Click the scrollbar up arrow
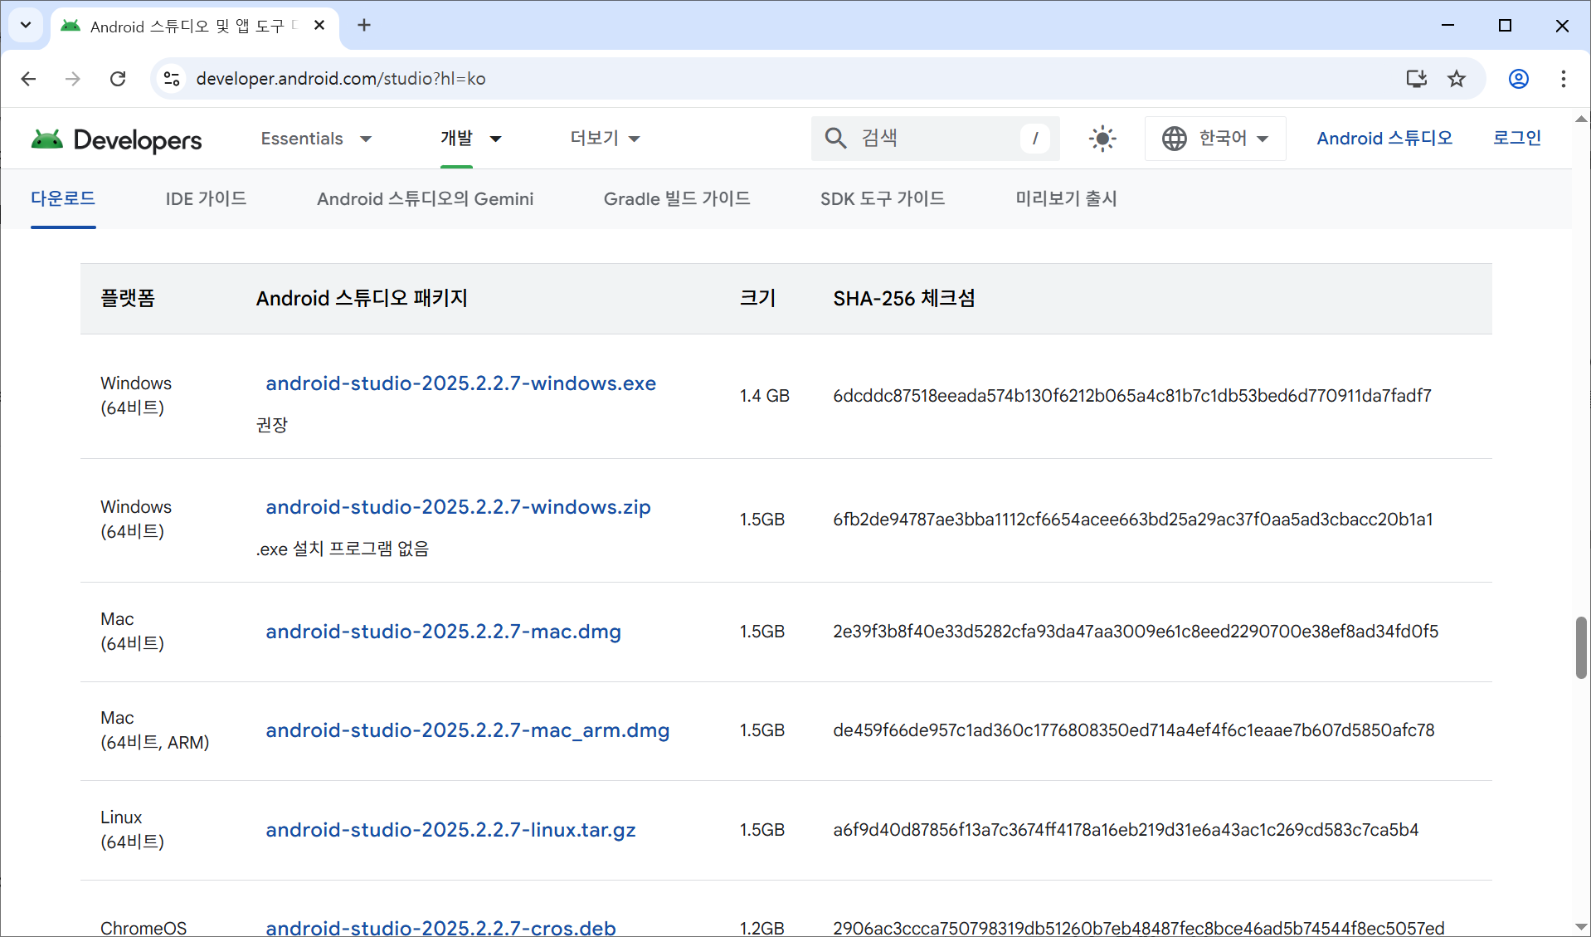 pyautogui.click(x=1581, y=120)
